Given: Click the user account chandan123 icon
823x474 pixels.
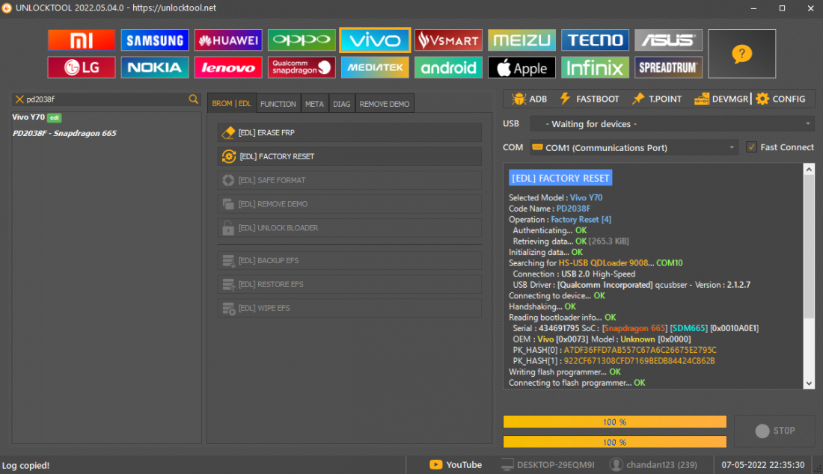Looking at the screenshot, I should coord(617,464).
